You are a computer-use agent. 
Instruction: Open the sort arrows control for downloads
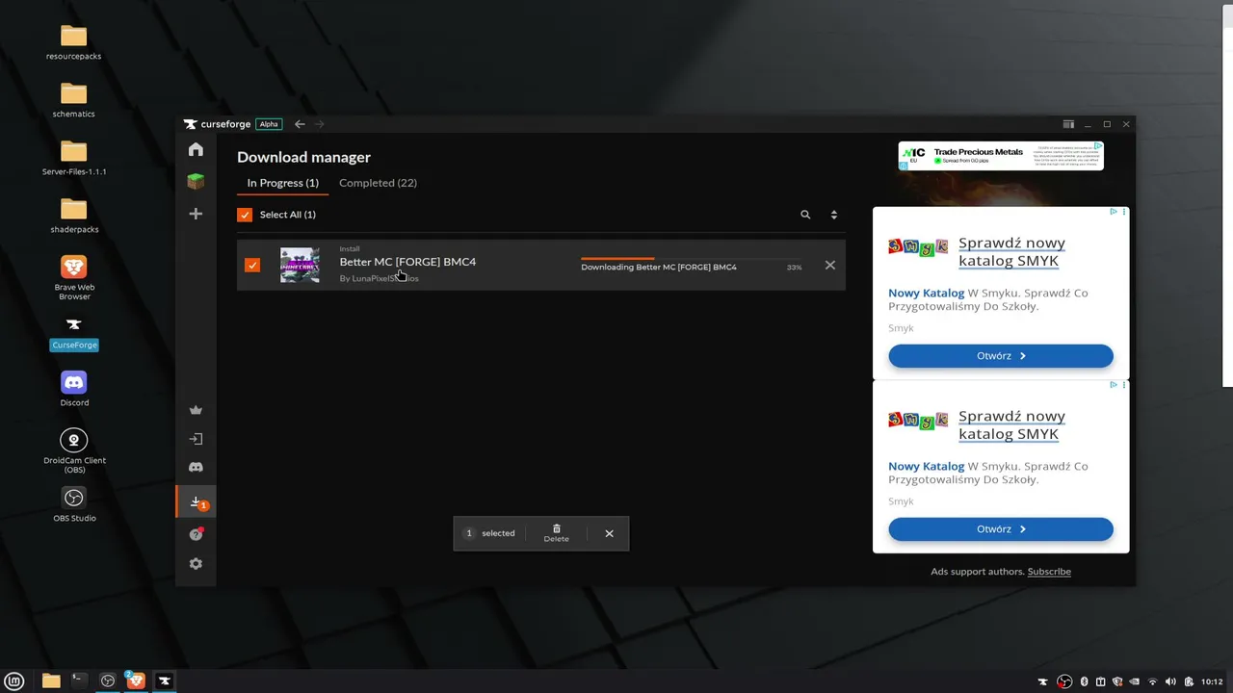(x=834, y=215)
